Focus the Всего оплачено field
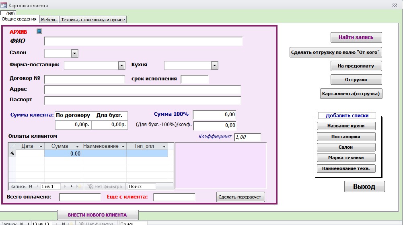The image size is (403, 225). 80,197
